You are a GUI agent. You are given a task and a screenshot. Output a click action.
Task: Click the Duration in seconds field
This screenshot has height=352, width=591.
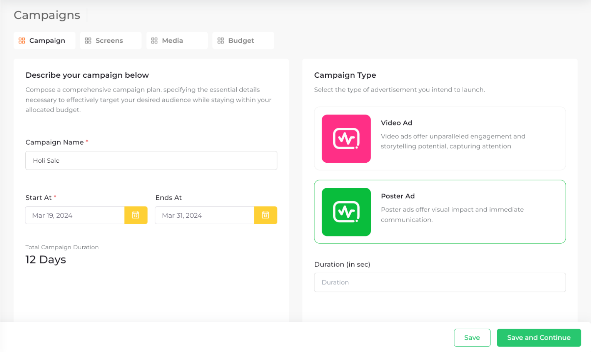[440, 282]
